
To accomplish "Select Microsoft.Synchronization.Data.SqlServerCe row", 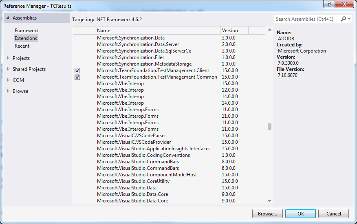I will pyautogui.click(x=169, y=51).
